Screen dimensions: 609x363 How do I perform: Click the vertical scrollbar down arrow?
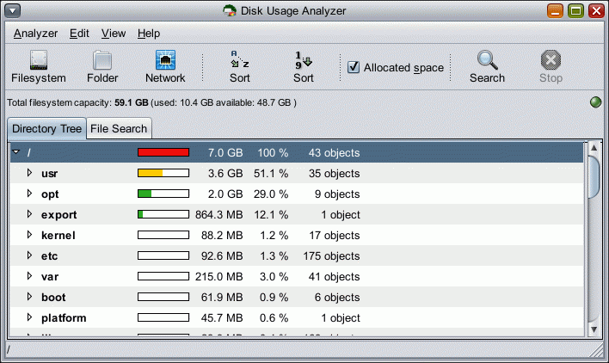pyautogui.click(x=593, y=329)
